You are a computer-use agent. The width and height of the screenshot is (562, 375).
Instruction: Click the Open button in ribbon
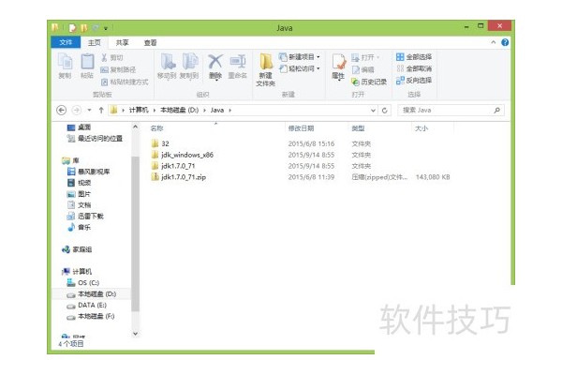tap(365, 57)
